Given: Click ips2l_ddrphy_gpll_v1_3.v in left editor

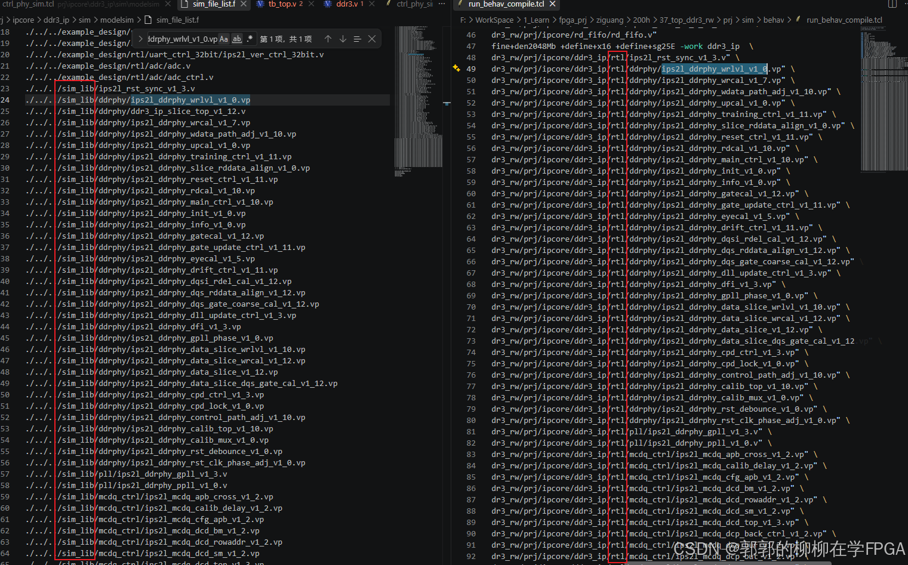Looking at the screenshot, I should coord(172,474).
